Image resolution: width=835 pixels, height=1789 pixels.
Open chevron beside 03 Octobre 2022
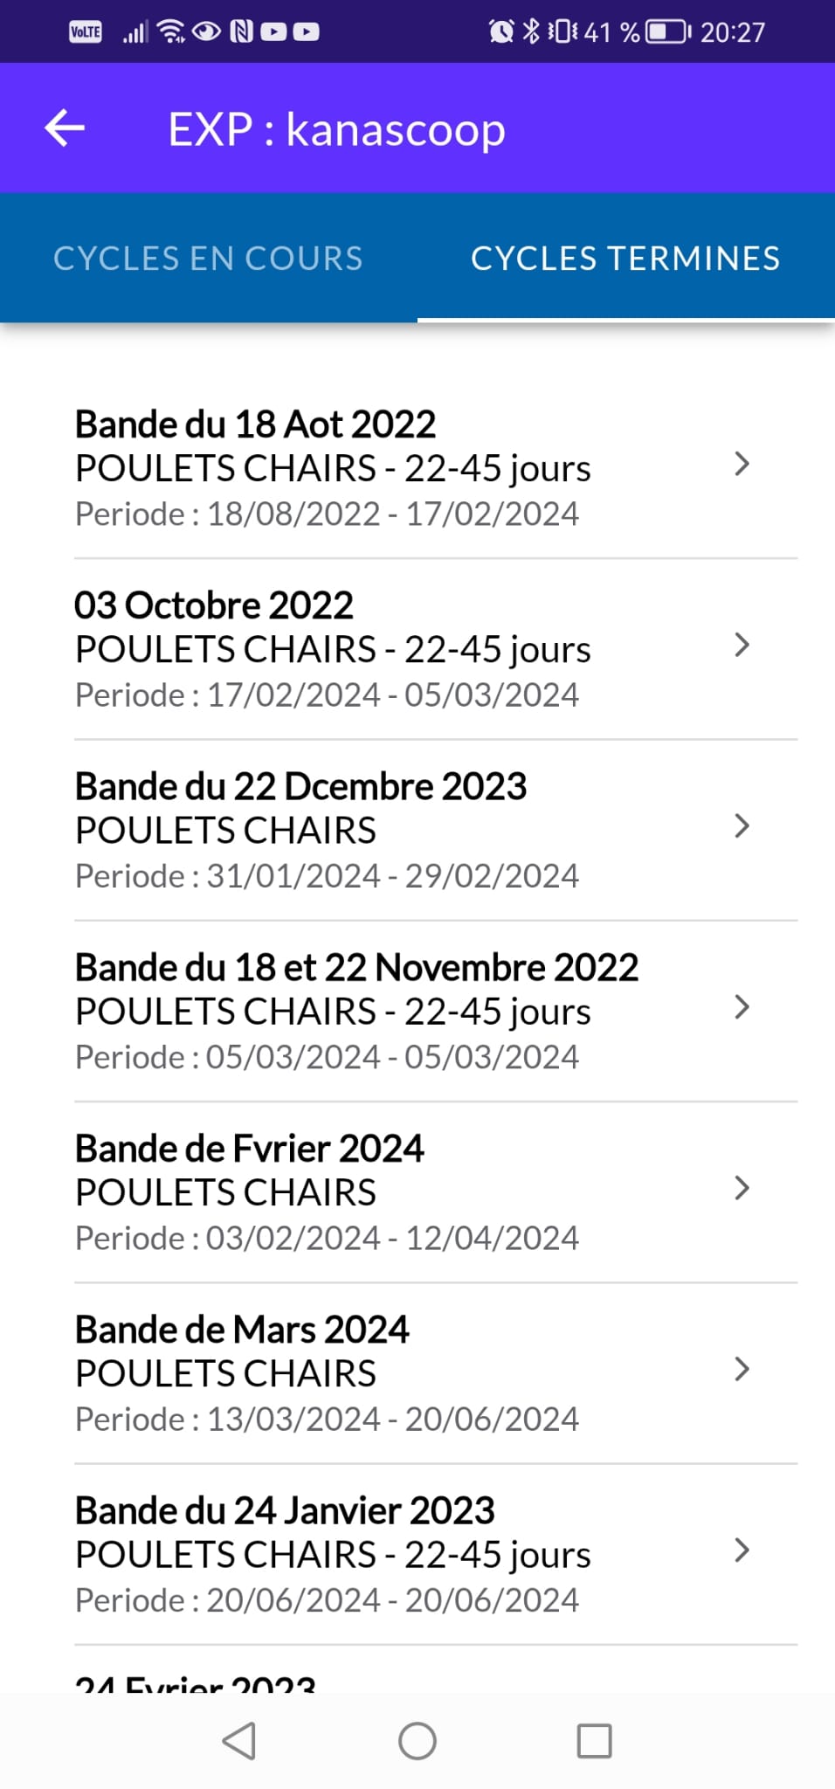pos(742,646)
